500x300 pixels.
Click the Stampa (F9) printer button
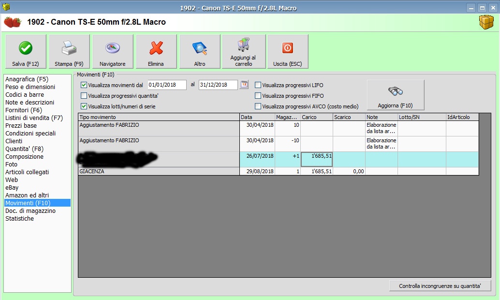click(69, 51)
